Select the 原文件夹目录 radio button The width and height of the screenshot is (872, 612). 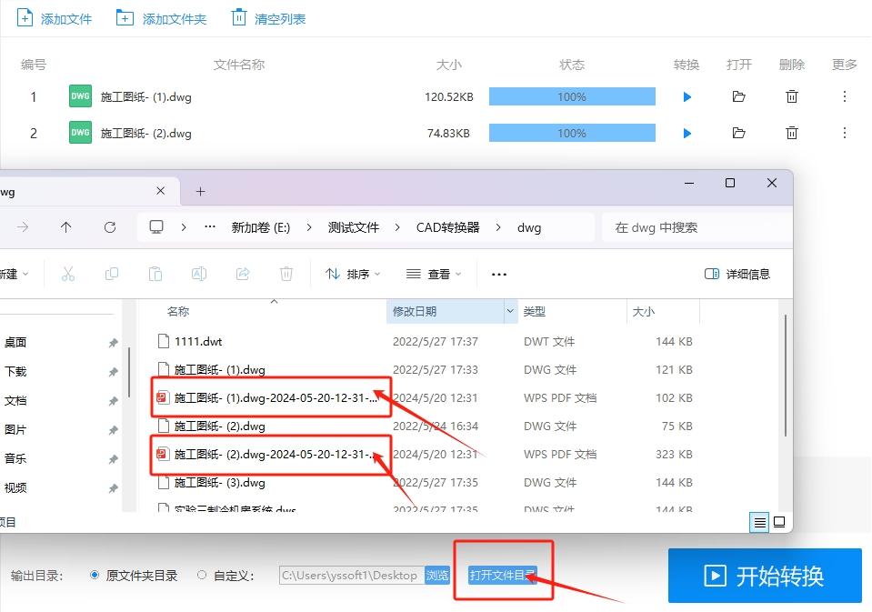click(95, 575)
